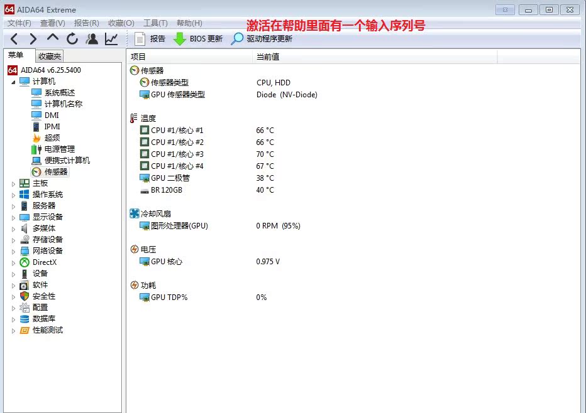Click the 性能测试 benchmark icon

pos(25,330)
